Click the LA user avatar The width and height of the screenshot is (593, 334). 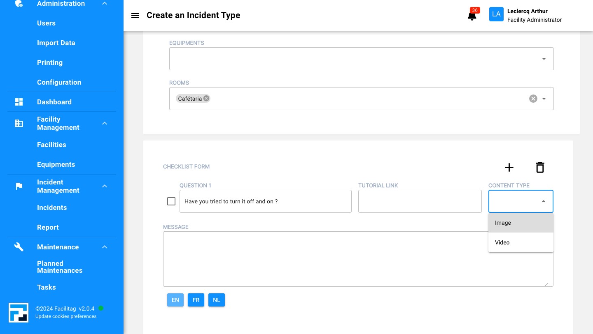[x=496, y=14]
